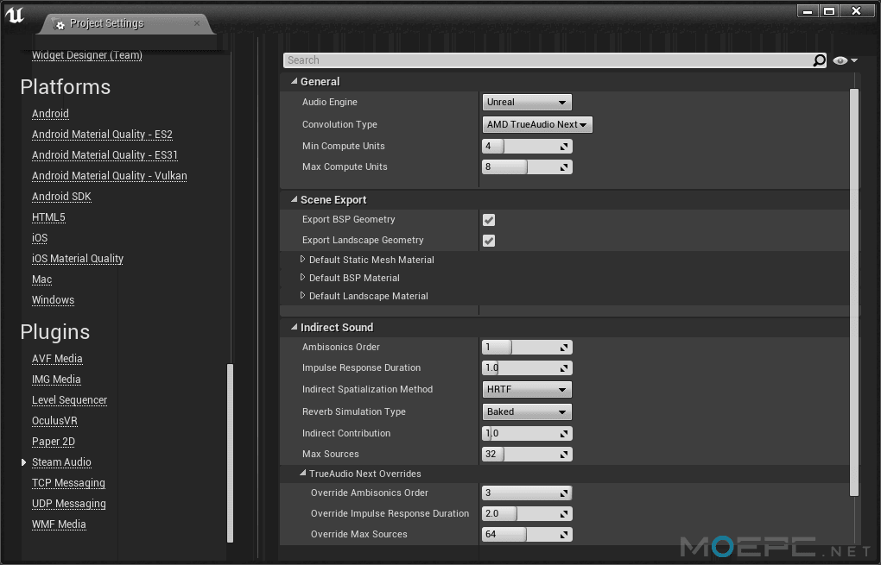881x565 pixels.
Task: Open WMF Media plugin settings
Action: click(59, 525)
